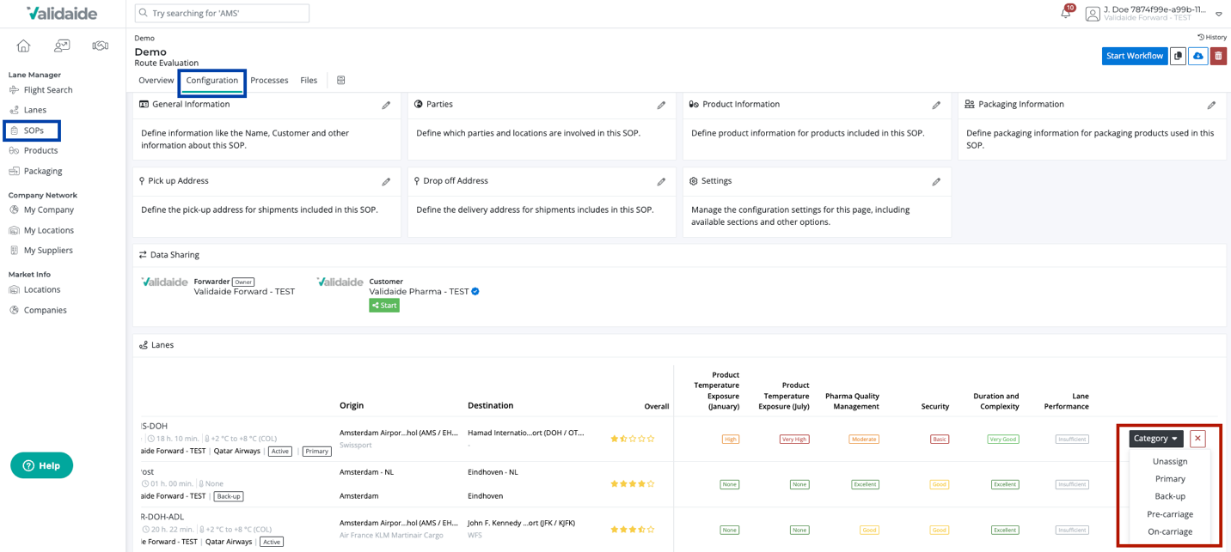Edit Product Information with pencil icon

[936, 106]
